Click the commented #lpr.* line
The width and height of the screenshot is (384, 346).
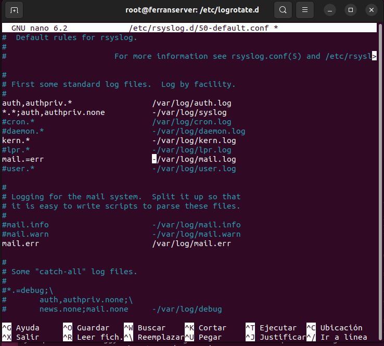16,150
